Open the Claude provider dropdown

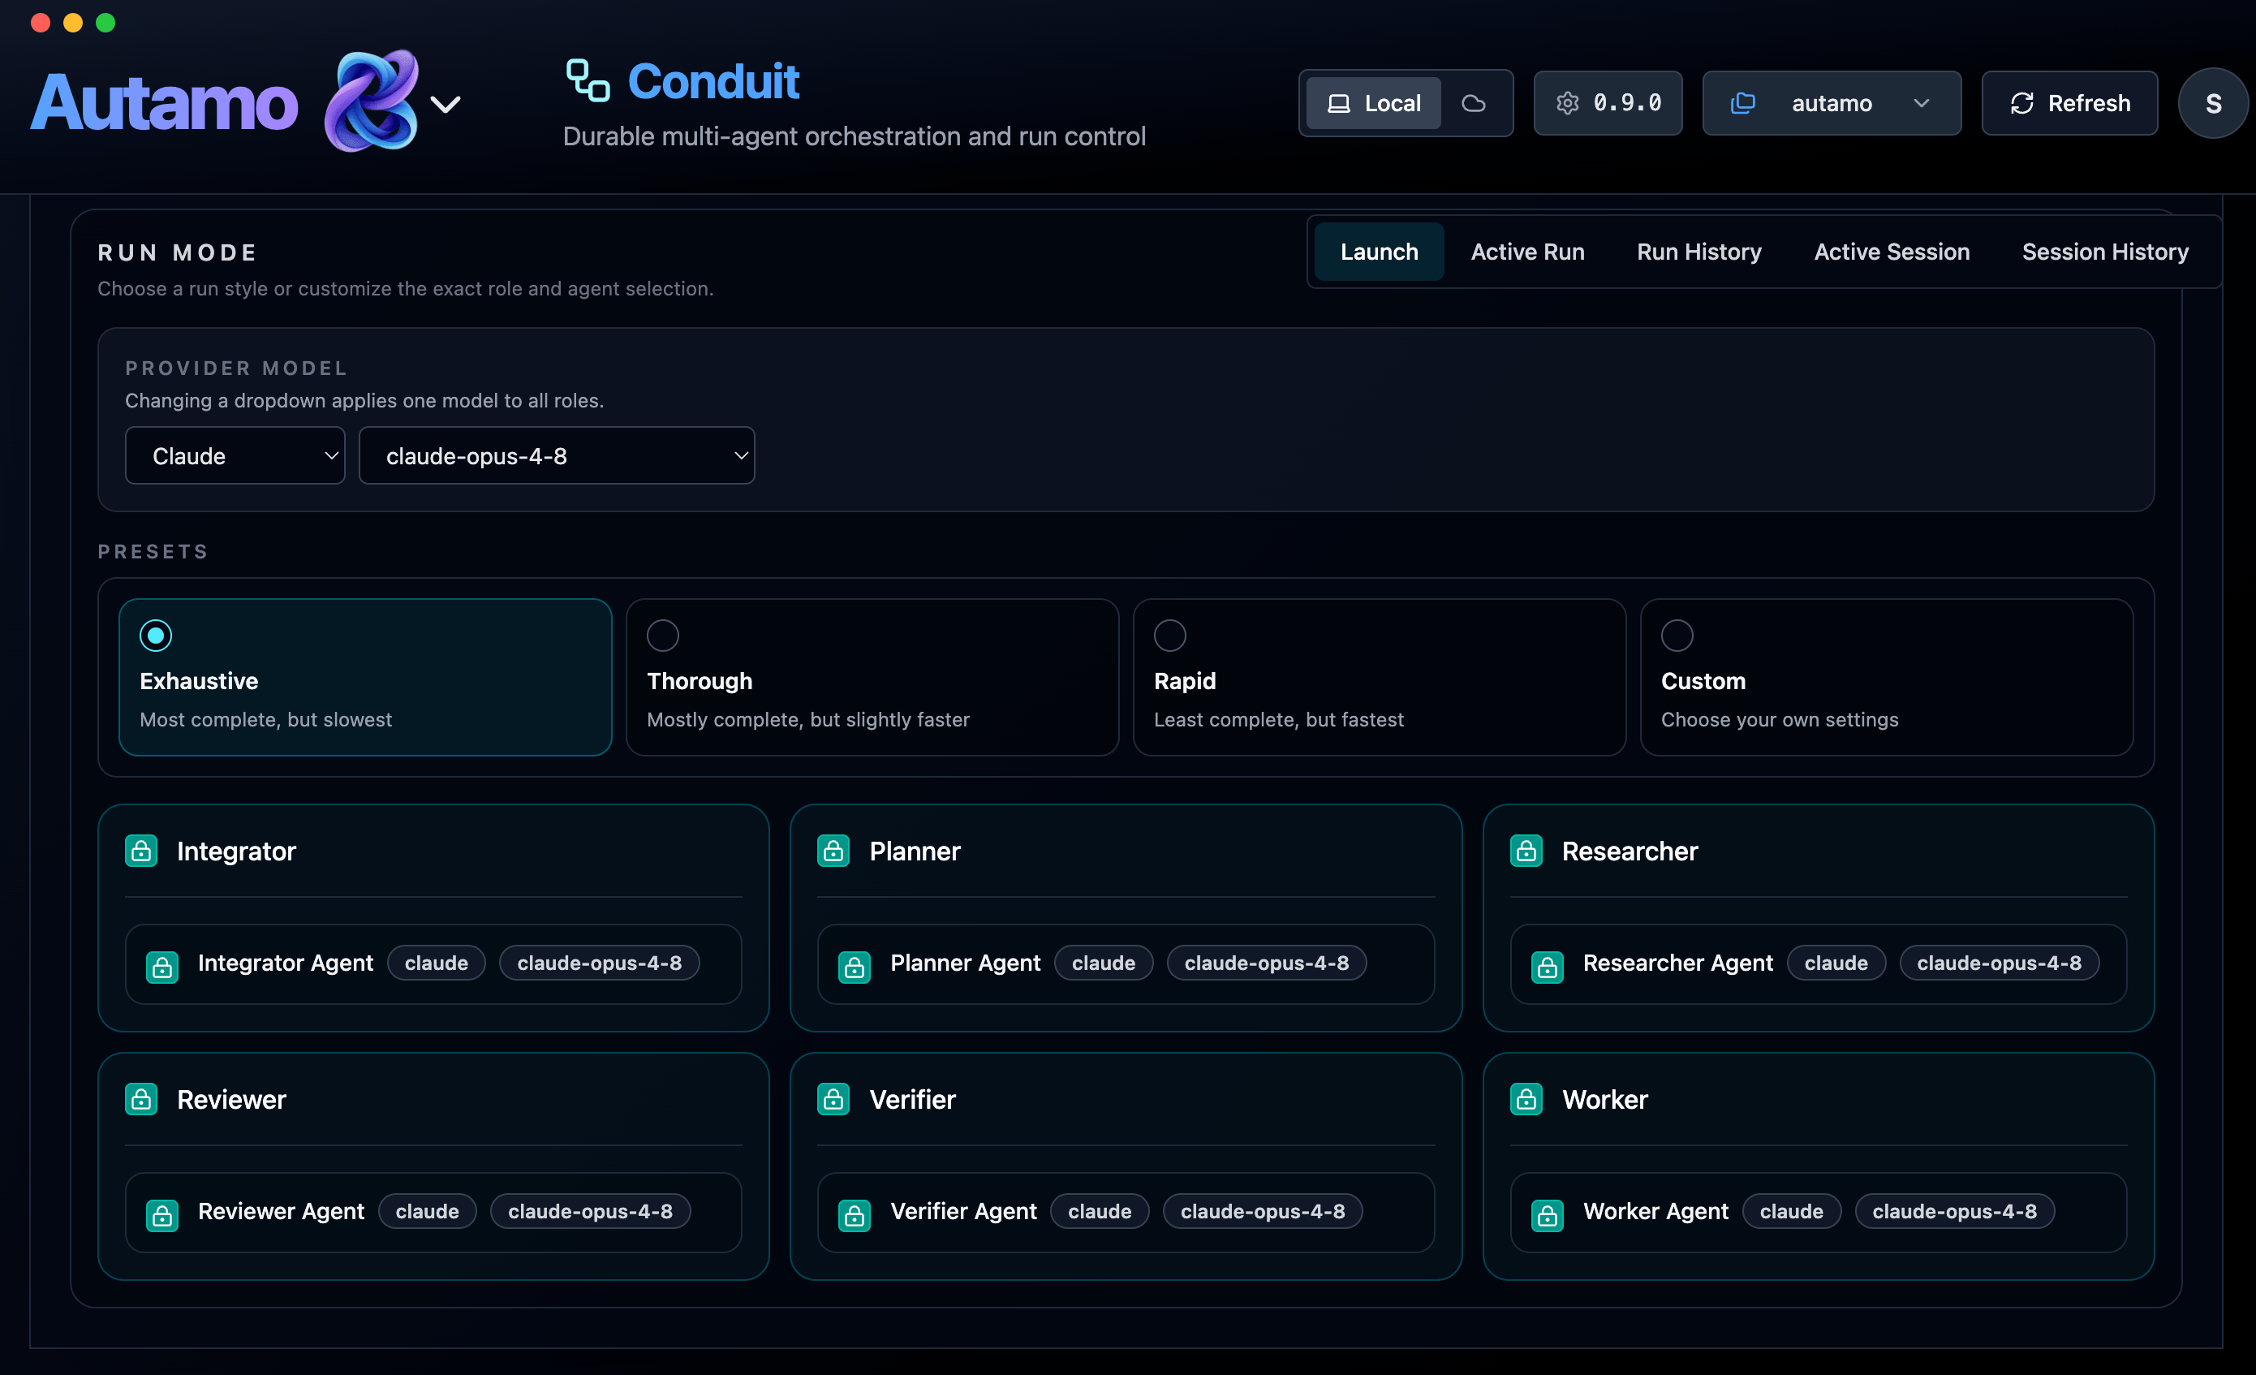[235, 455]
